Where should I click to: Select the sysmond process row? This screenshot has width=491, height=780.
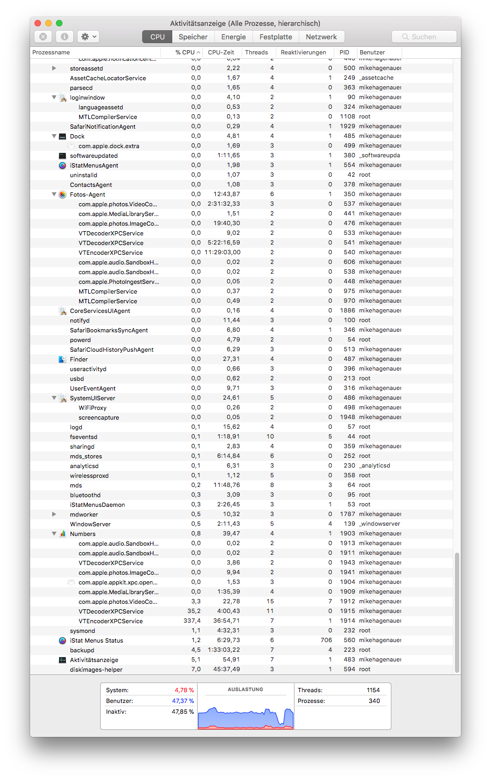(242, 631)
